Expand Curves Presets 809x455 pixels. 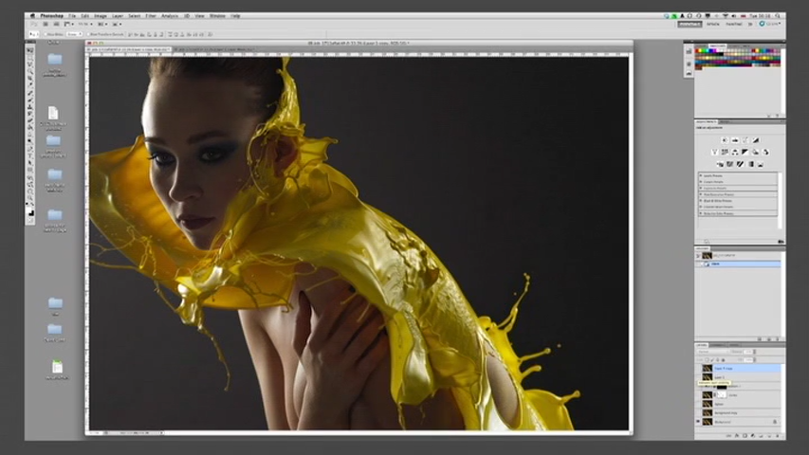click(x=701, y=182)
